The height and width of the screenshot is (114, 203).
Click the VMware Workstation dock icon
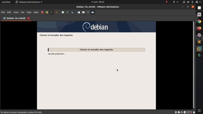click(199, 49)
